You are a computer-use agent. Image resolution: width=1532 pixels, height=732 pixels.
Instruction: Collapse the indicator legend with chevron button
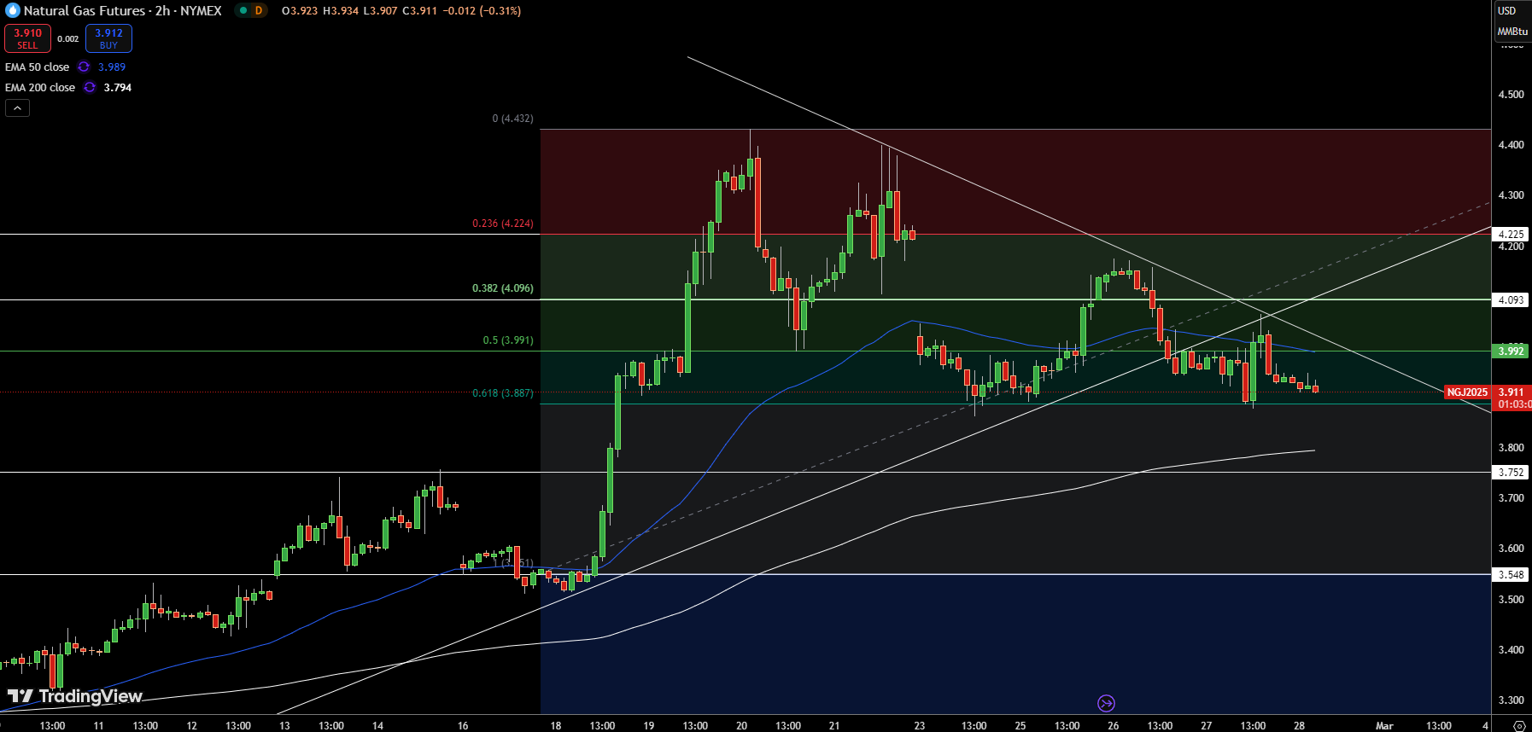pyautogui.click(x=17, y=107)
